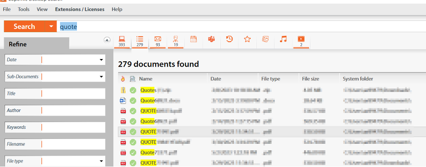Click the zip archive icon of Quotes row
This screenshot has width=426, height=167.
point(123,90)
